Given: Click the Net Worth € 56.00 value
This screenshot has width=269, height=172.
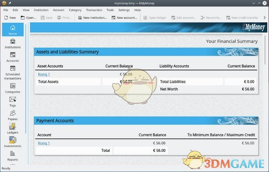Looking at the screenshot, I should [x=248, y=89].
